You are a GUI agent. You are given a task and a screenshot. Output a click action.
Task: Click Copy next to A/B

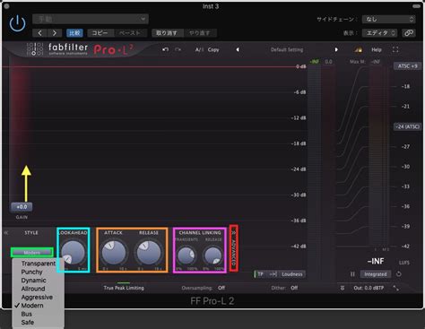pyautogui.click(x=213, y=49)
